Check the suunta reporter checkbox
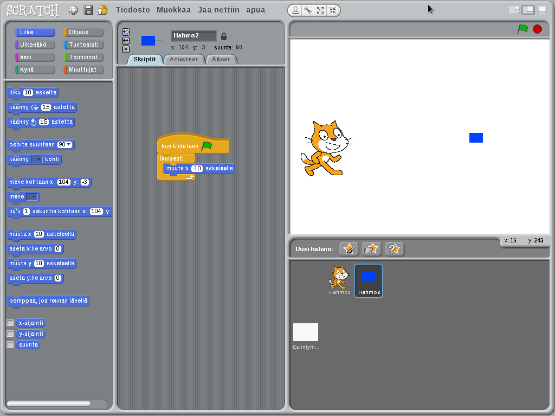The width and height of the screenshot is (555, 416). tap(10, 344)
